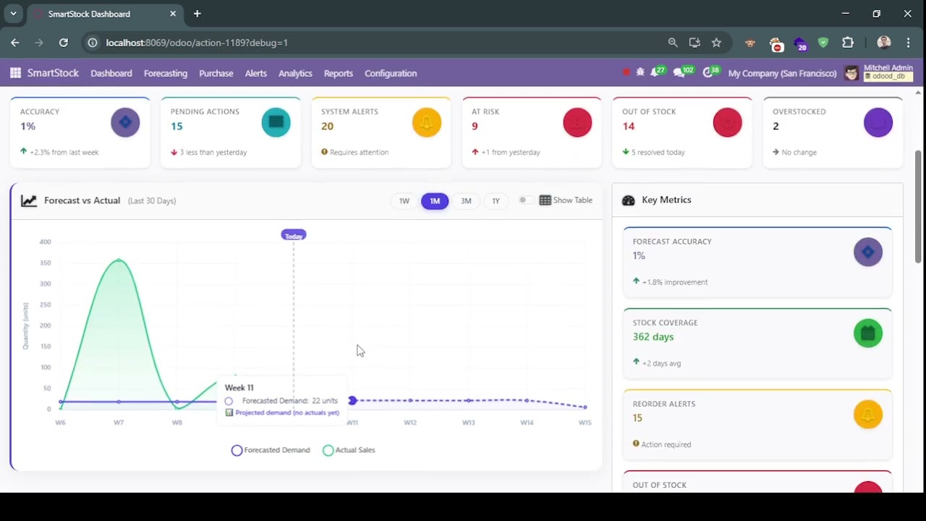Open the browser extensions puzzle icon

[848, 43]
